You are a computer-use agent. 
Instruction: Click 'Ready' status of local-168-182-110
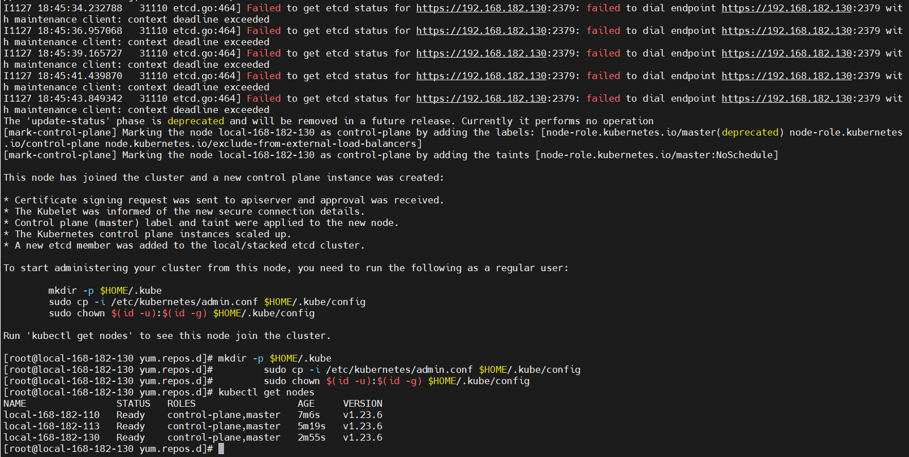[x=131, y=415]
